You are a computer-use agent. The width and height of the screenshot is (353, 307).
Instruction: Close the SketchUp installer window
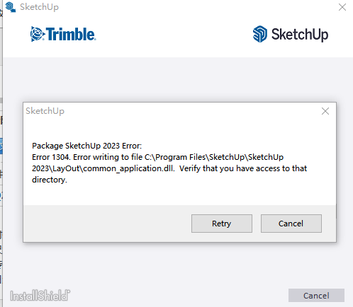coord(342,7)
